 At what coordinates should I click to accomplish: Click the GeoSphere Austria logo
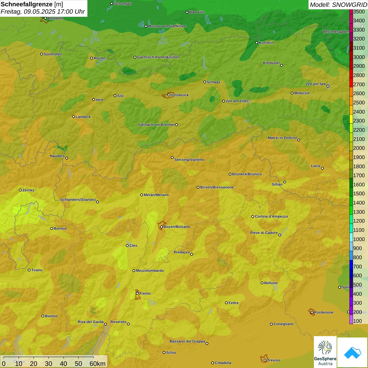pyautogui.click(x=325, y=352)
